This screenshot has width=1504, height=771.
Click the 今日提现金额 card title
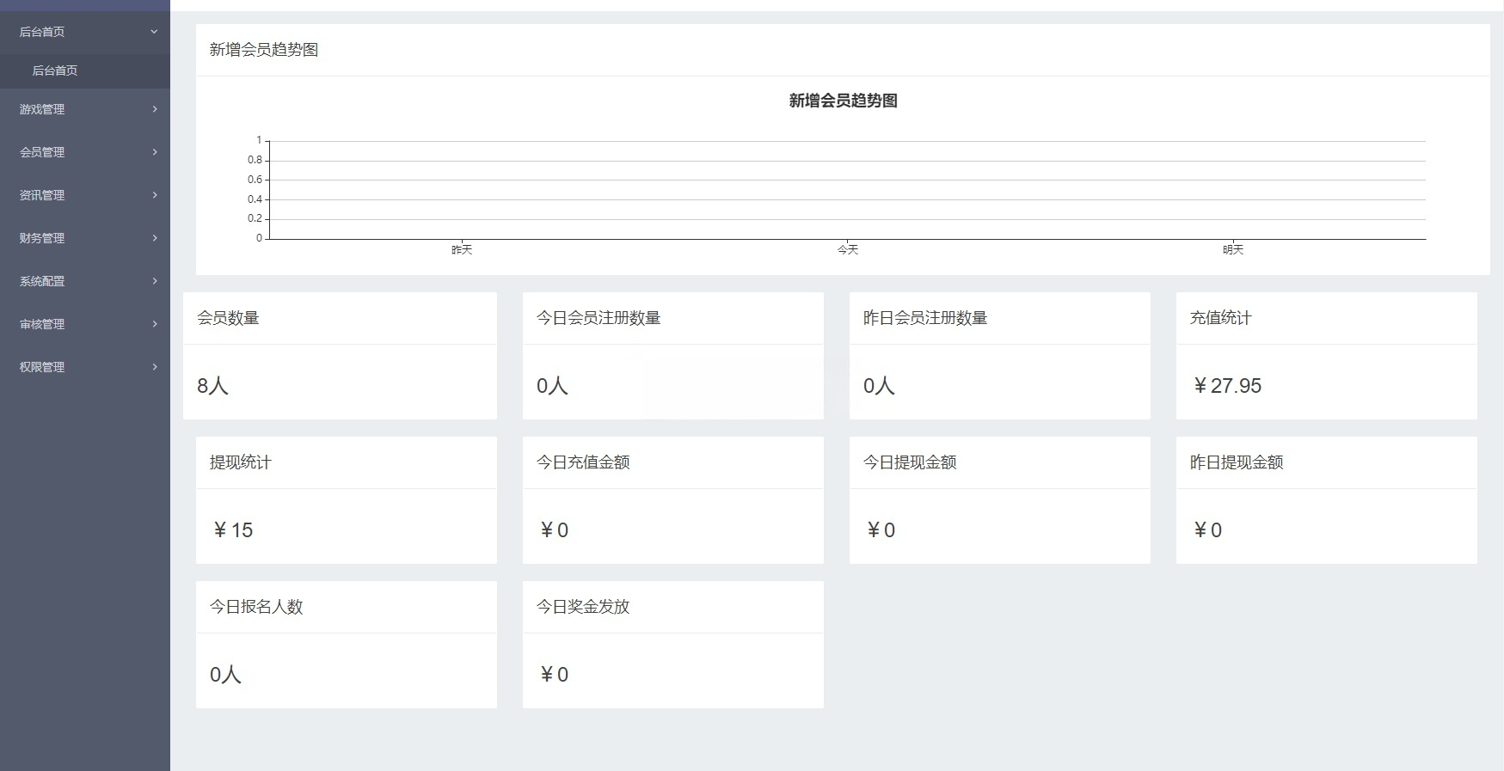click(x=910, y=462)
